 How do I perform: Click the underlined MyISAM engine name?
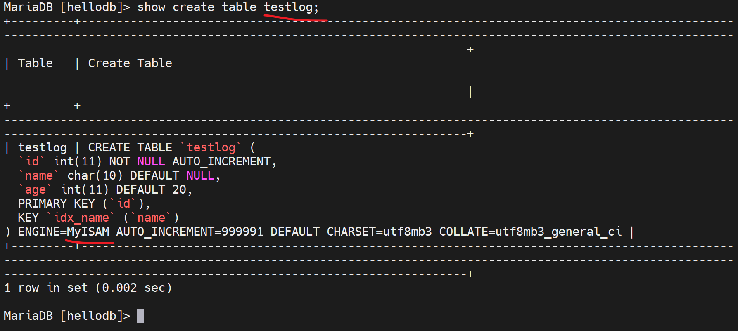(x=88, y=232)
